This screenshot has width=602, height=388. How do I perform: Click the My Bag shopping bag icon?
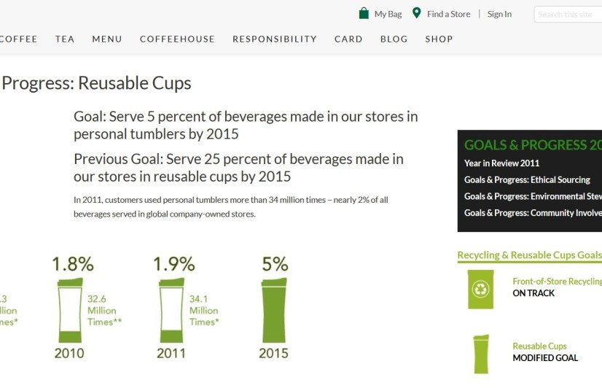(364, 13)
